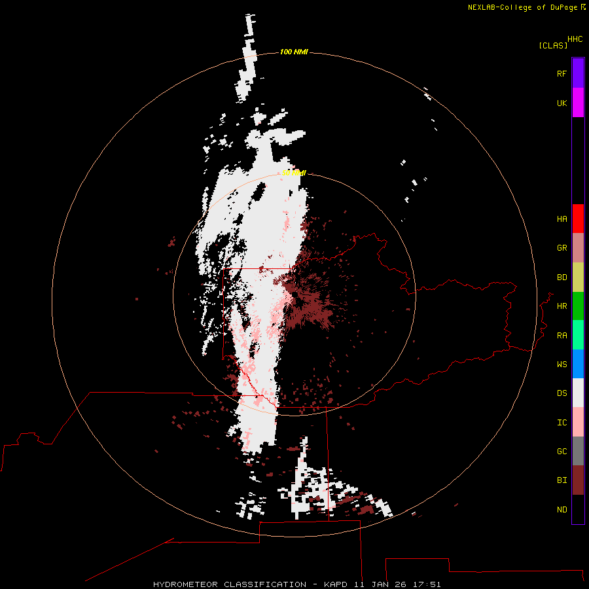Click the HA legend label
This screenshot has width=589, height=589.
[562, 219]
